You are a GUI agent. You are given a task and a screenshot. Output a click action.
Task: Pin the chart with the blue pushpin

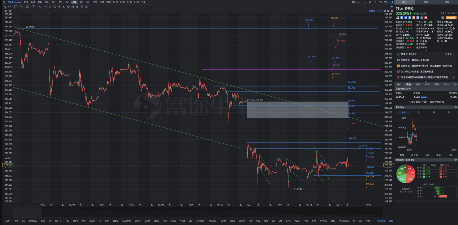coord(392,7)
